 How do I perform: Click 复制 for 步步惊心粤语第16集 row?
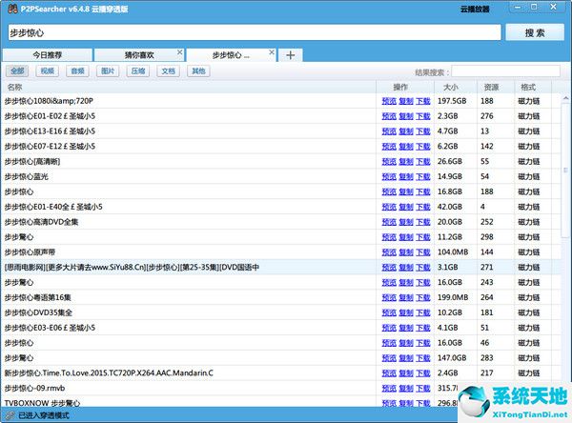click(406, 297)
